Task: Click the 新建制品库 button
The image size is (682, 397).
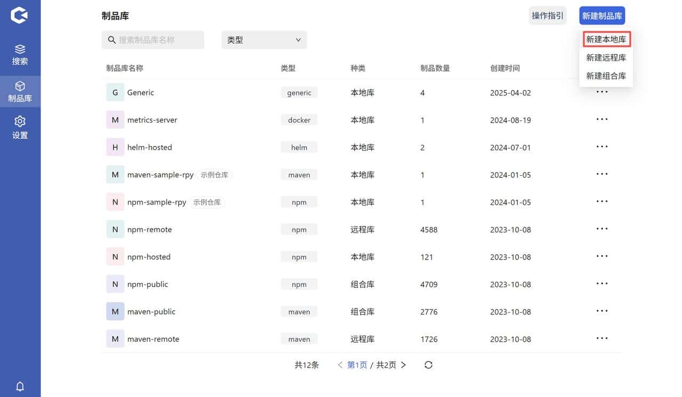Action: click(x=602, y=15)
